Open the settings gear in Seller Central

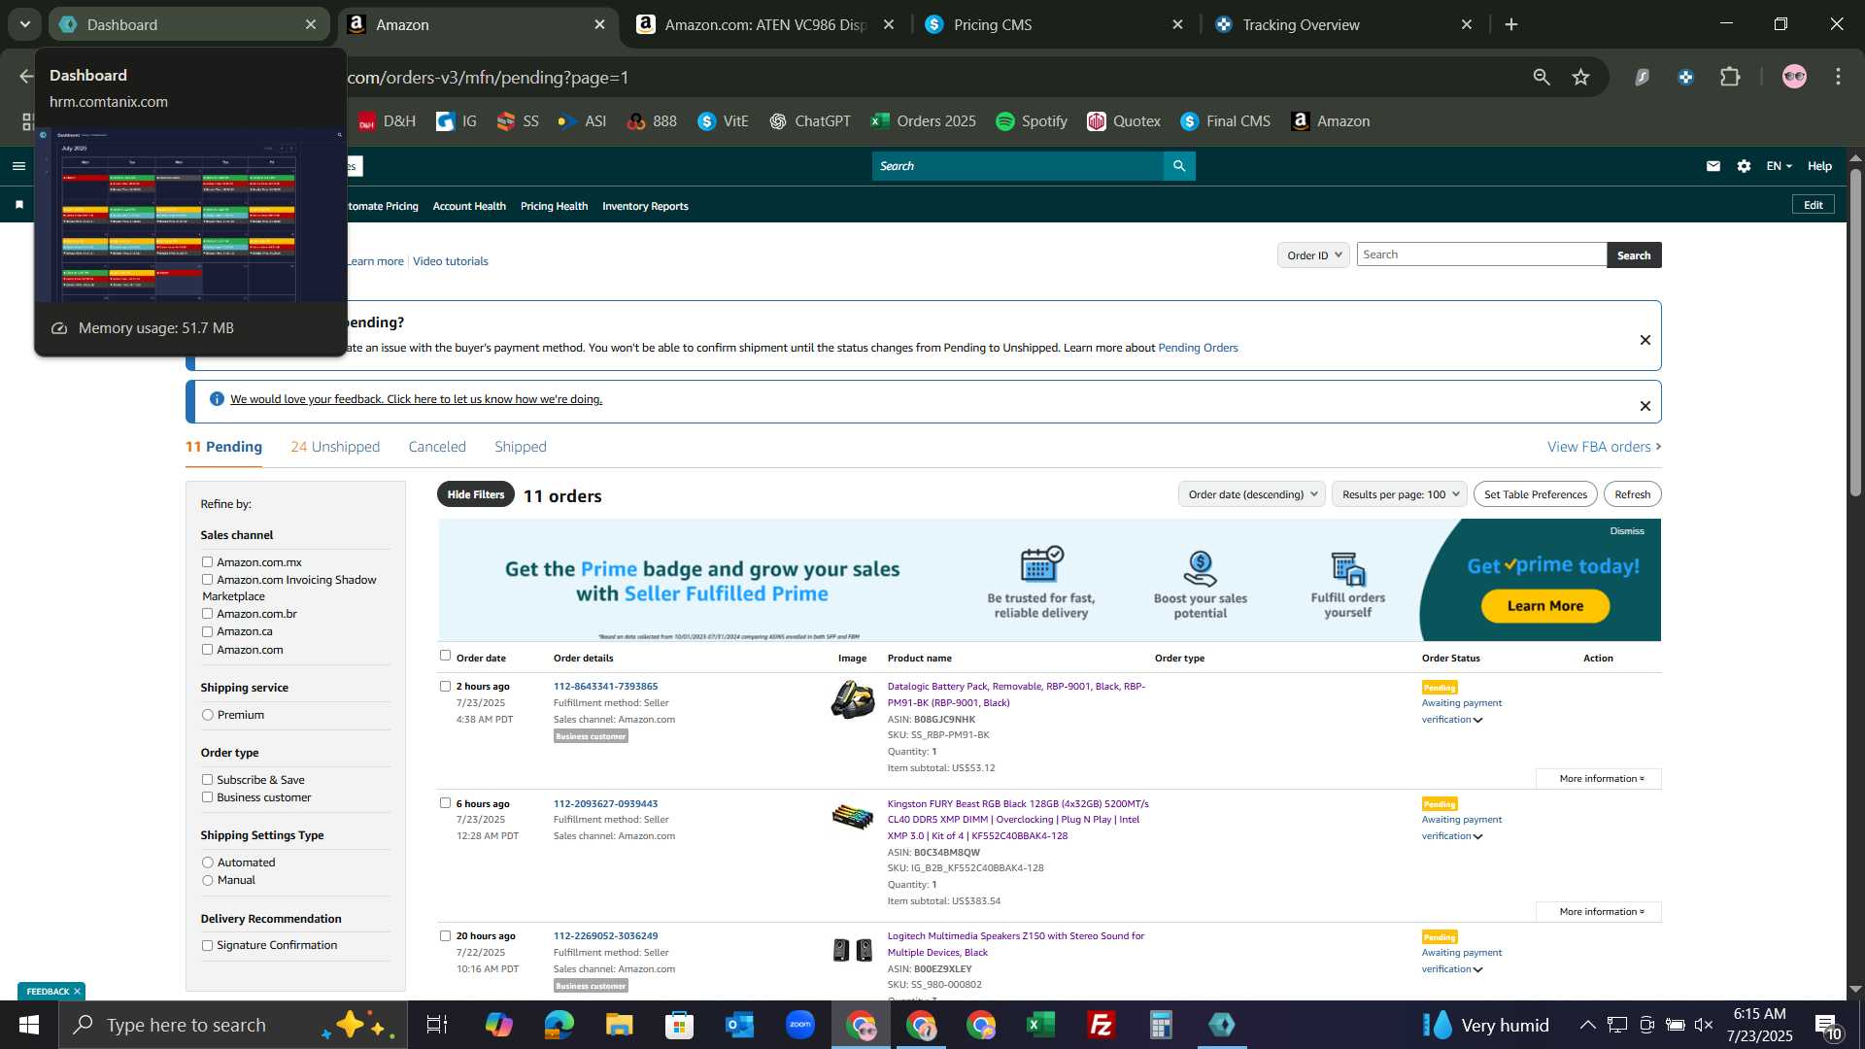click(1745, 166)
